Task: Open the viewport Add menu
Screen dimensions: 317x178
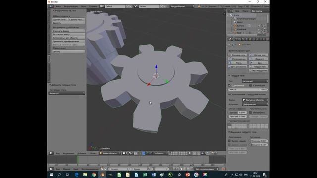Action: pyautogui.click(x=82, y=153)
